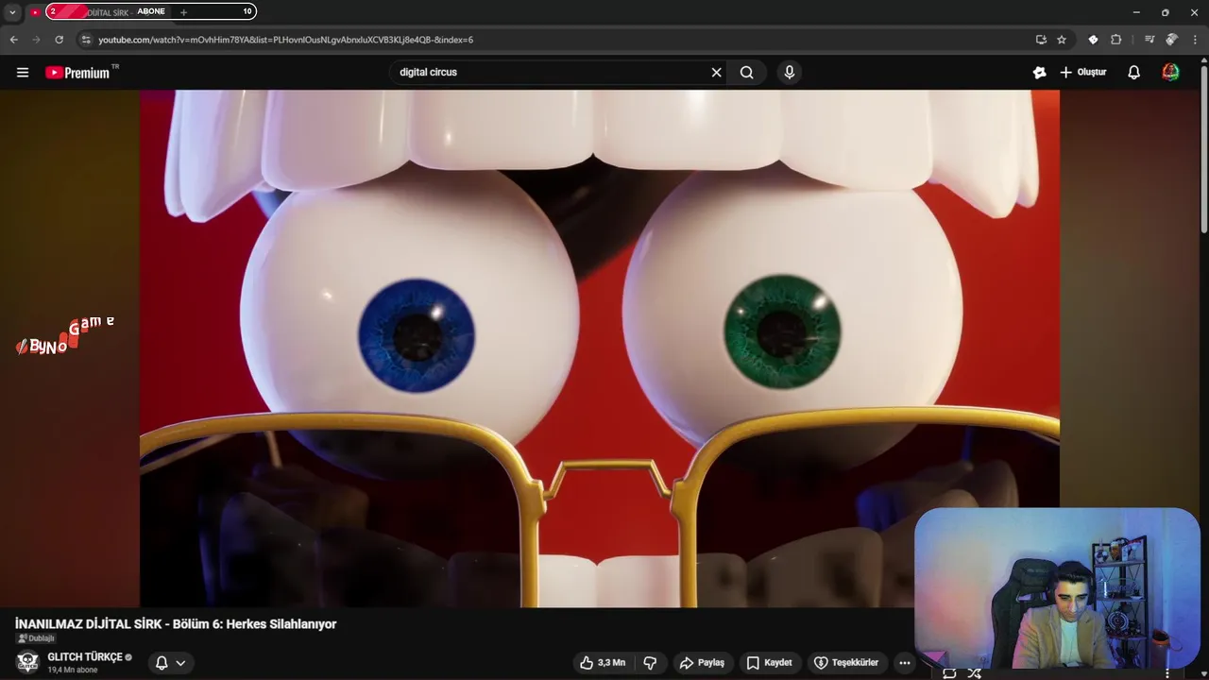Open the AI sparkle icon beside Oluştur
This screenshot has width=1209, height=680.
[1039, 72]
